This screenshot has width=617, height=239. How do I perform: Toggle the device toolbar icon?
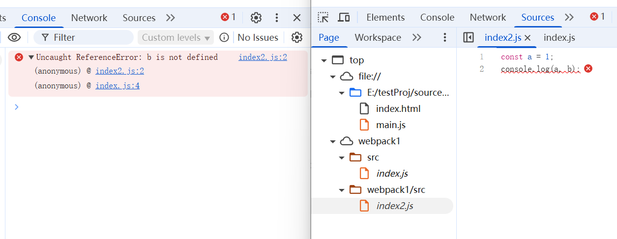(x=344, y=17)
